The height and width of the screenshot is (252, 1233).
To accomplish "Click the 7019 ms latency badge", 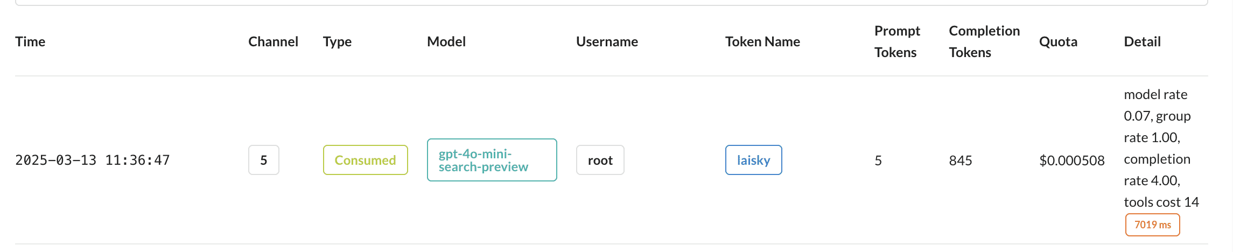I will pos(1152,225).
